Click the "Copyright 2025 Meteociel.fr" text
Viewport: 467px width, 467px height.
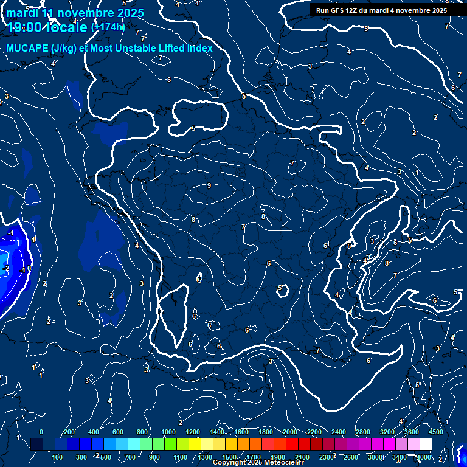[258, 462]
